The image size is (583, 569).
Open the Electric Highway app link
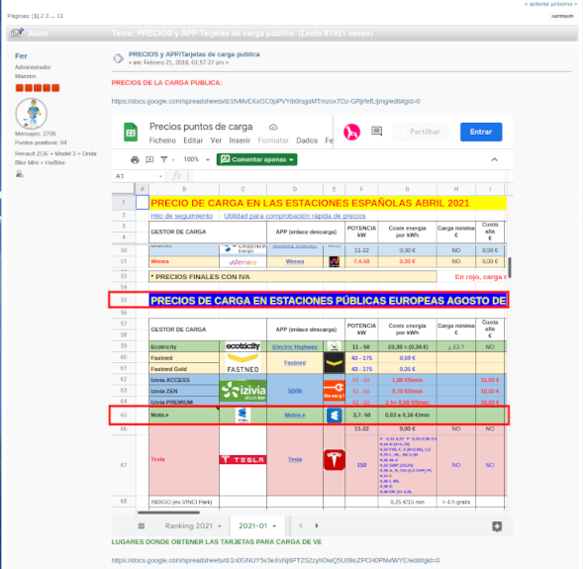click(295, 347)
